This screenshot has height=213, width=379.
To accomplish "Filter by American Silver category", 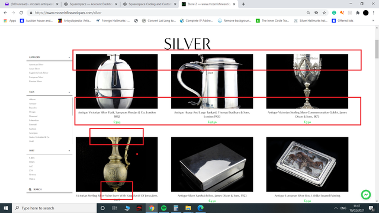I will click(x=36, y=64).
